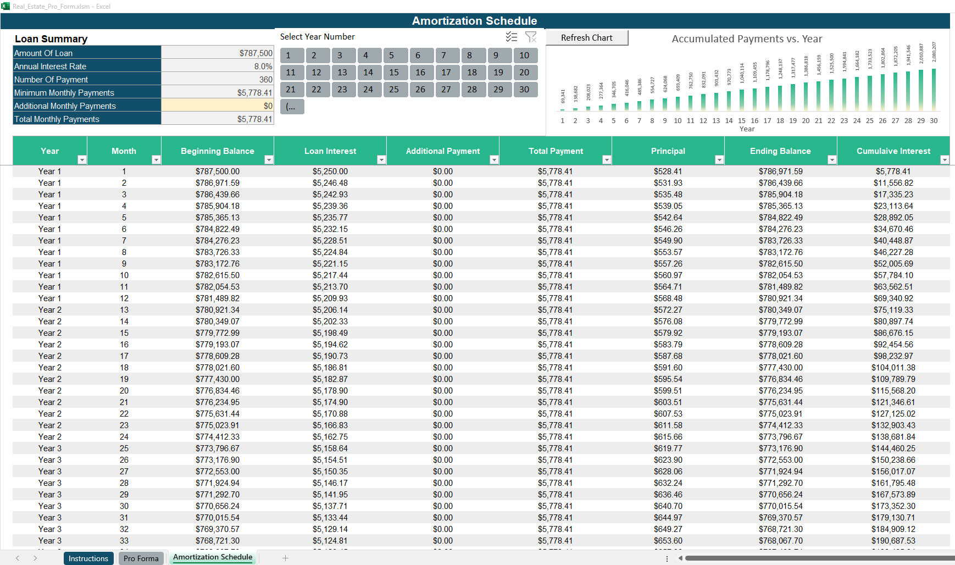Select the Additional Monthly Payments input cell
Screen dimensions: 955x565
coord(218,106)
